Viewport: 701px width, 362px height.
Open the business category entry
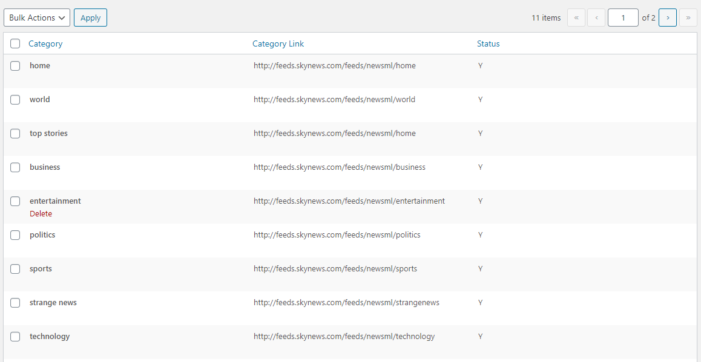point(45,167)
